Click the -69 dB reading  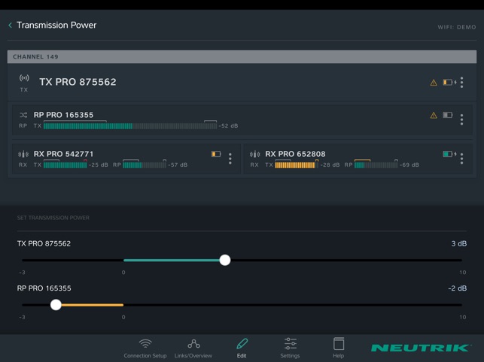(x=409, y=164)
